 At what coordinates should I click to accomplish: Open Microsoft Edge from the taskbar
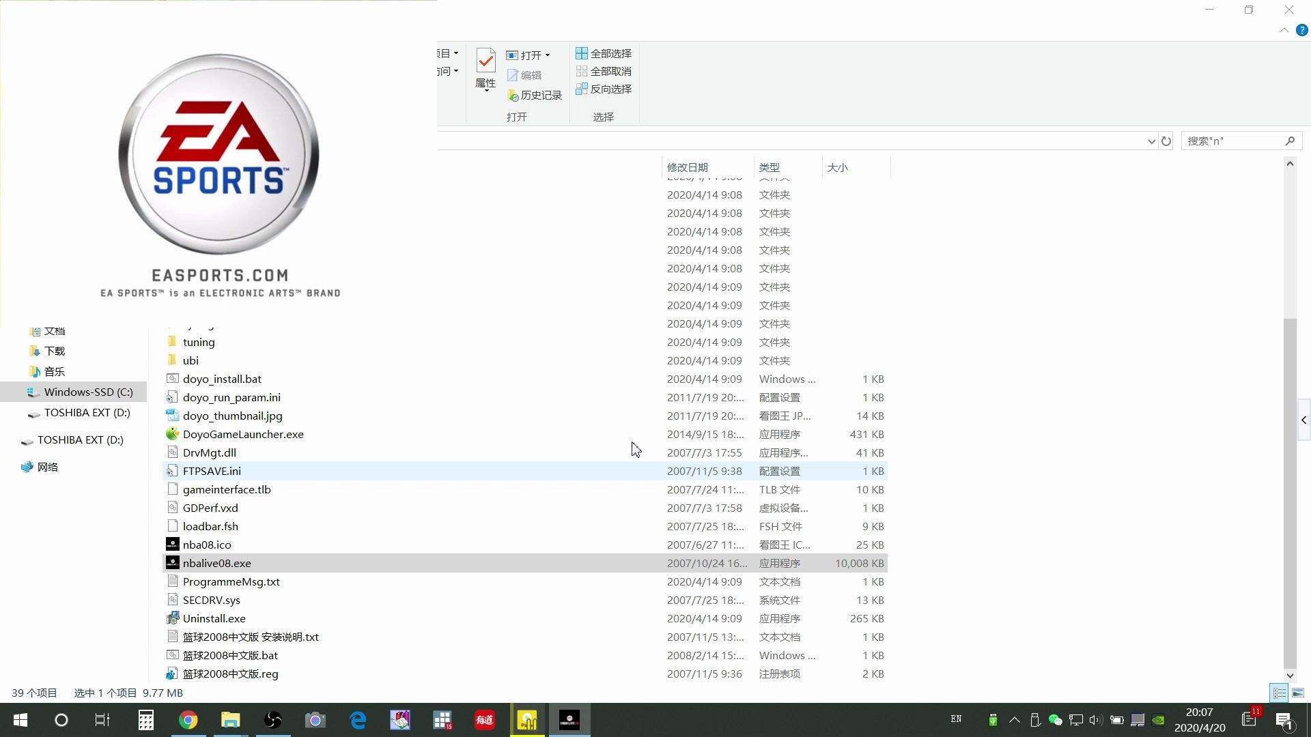(x=358, y=720)
